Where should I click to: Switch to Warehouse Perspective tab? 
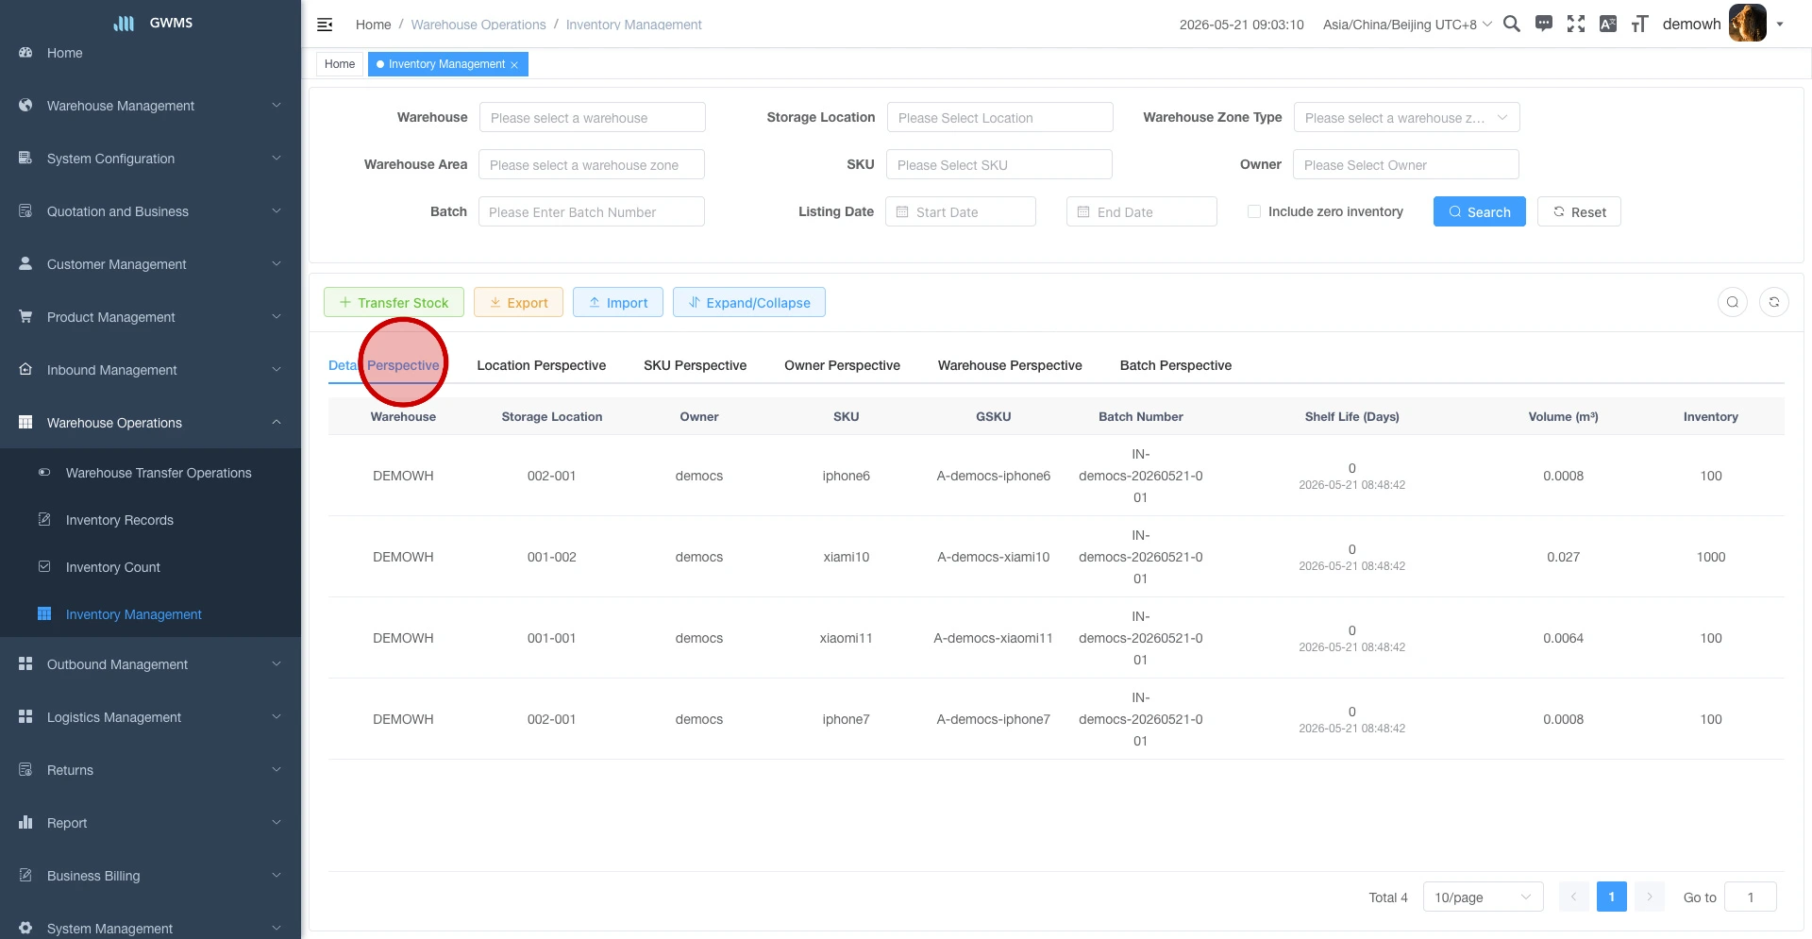tap(1010, 365)
